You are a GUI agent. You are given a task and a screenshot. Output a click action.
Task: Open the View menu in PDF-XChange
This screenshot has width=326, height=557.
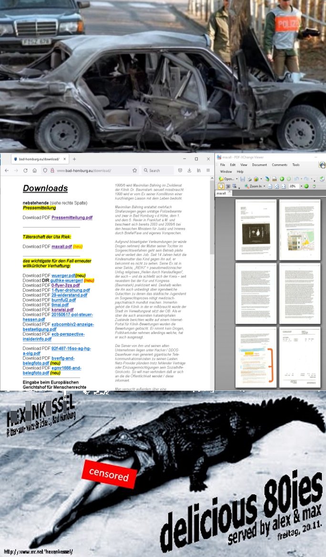pos(244,165)
